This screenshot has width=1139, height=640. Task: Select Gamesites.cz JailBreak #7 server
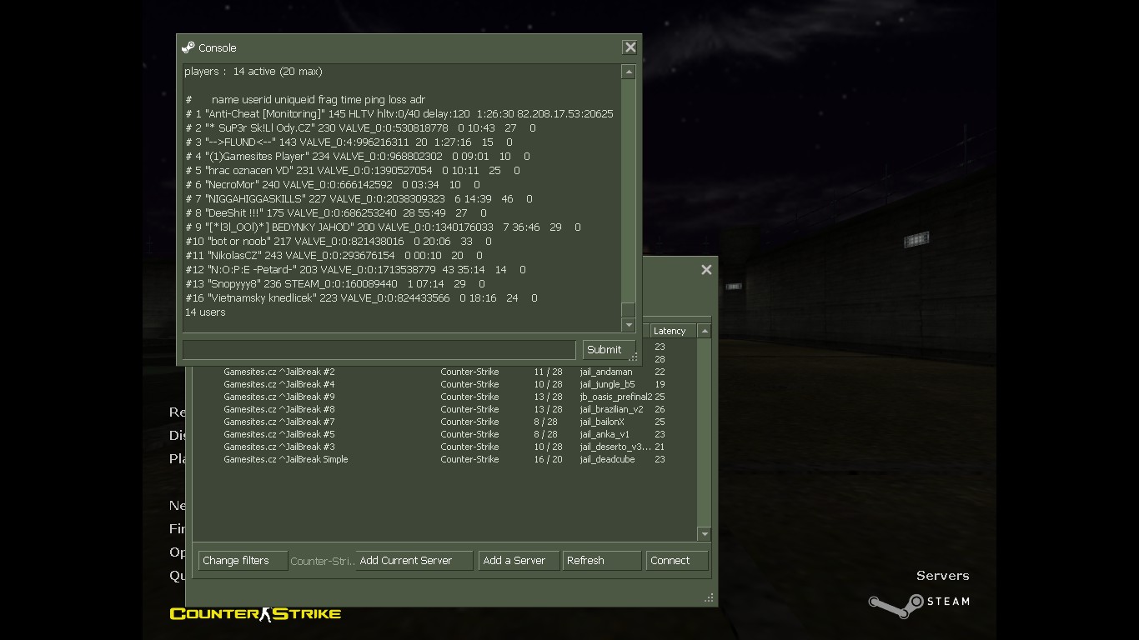pyautogui.click(x=445, y=422)
